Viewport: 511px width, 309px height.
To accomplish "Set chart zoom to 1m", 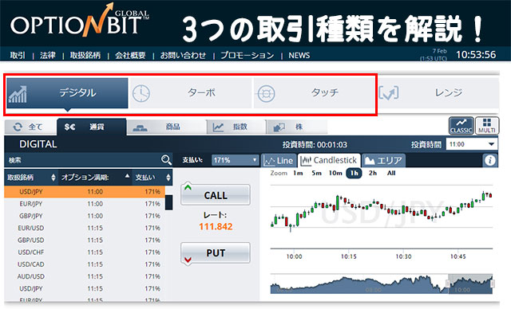I will (x=298, y=173).
